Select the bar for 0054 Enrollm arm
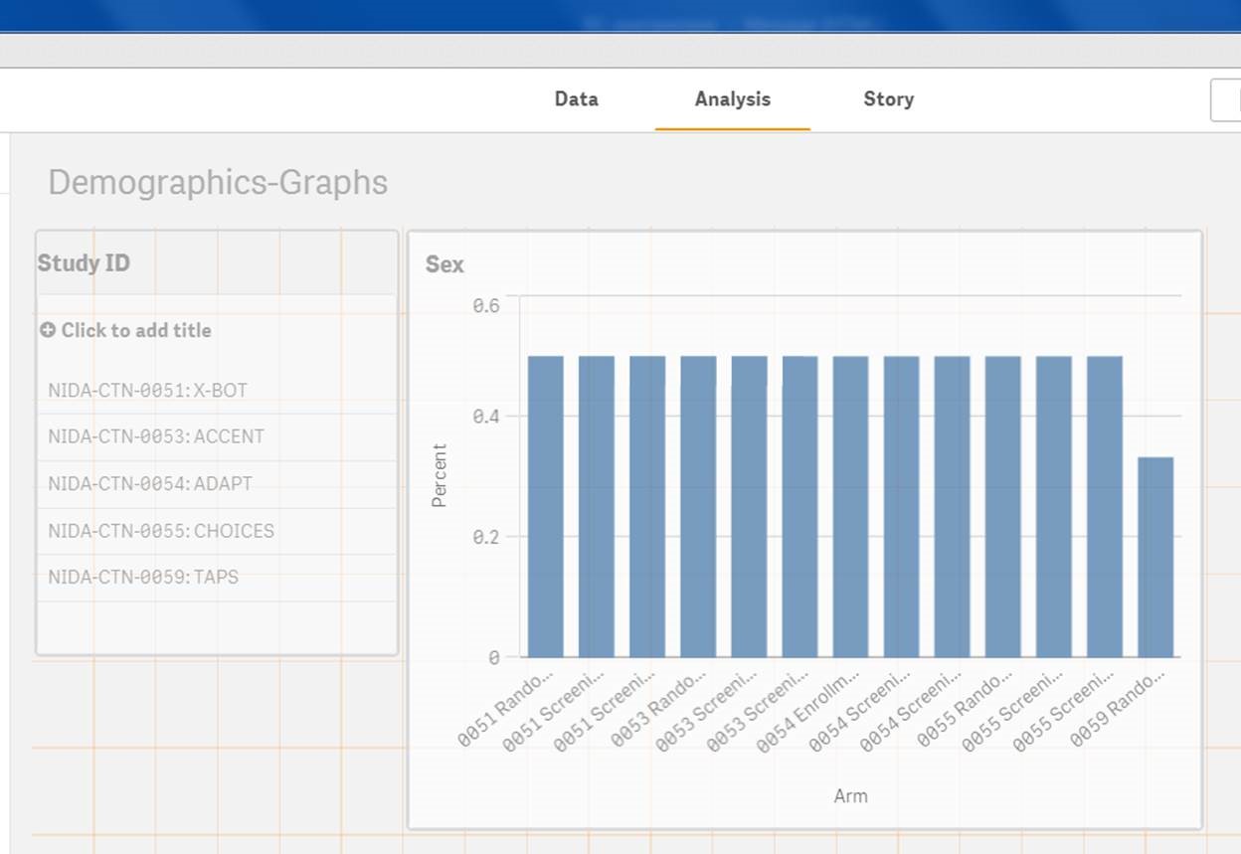Screen dimensions: 1241x854 [850, 506]
